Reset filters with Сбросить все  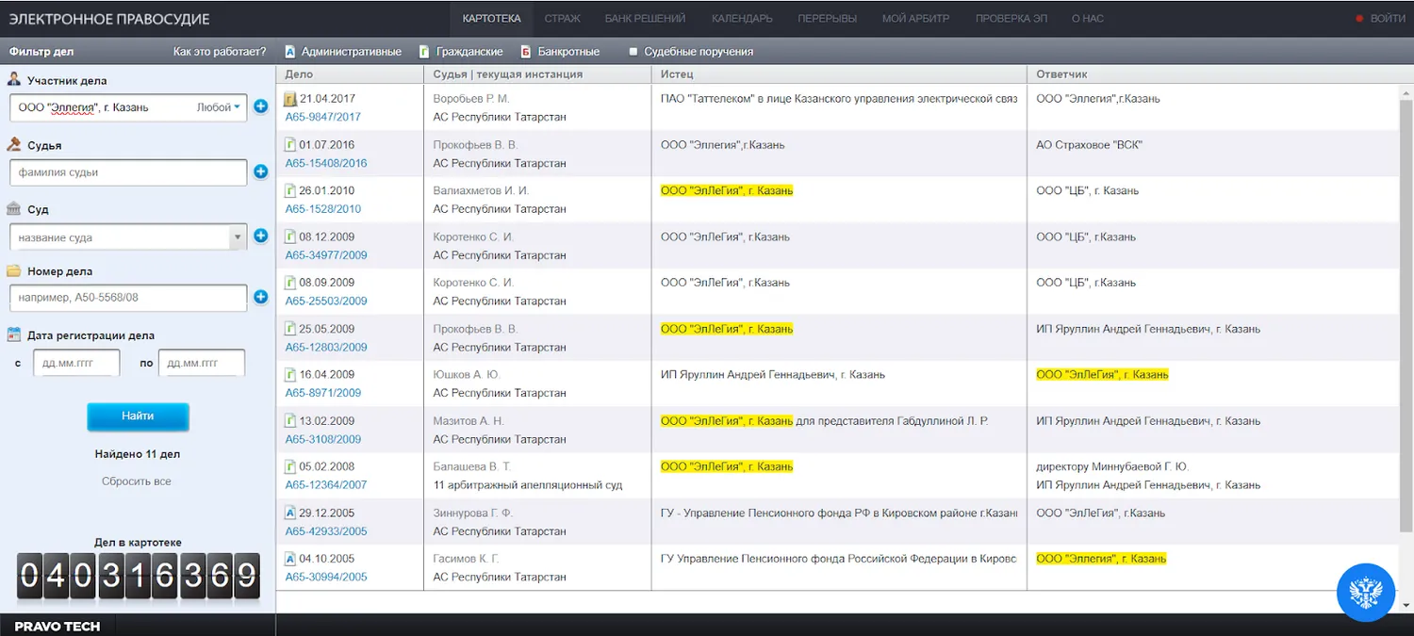point(137,481)
